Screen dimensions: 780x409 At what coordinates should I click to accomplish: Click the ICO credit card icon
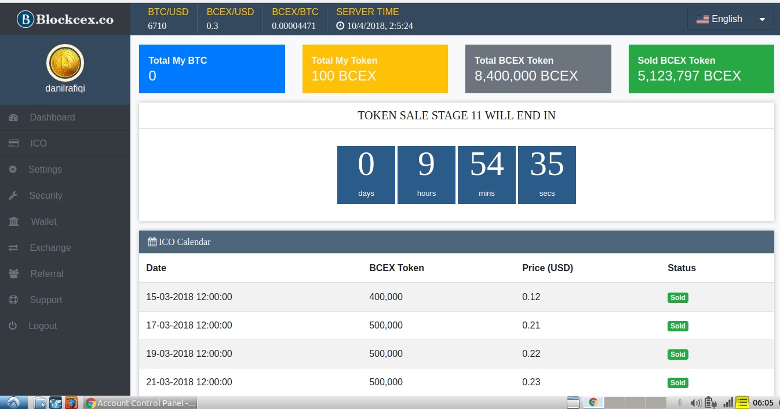coord(13,144)
